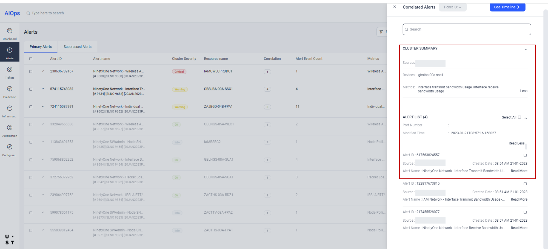The height and width of the screenshot is (249, 548).
Task: Collapse the Cluster Summary section
Action: tap(526, 50)
